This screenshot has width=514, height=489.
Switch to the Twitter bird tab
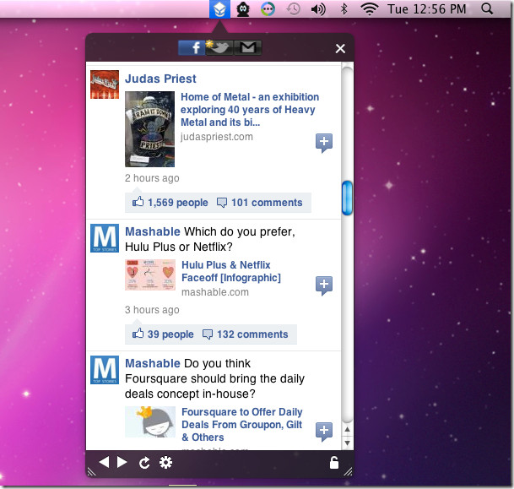219,48
